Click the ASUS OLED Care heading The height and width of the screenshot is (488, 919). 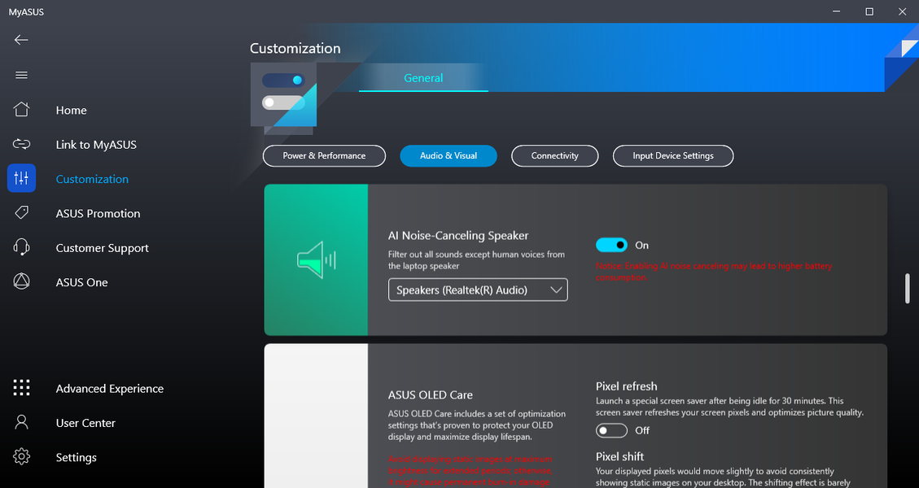coord(430,394)
